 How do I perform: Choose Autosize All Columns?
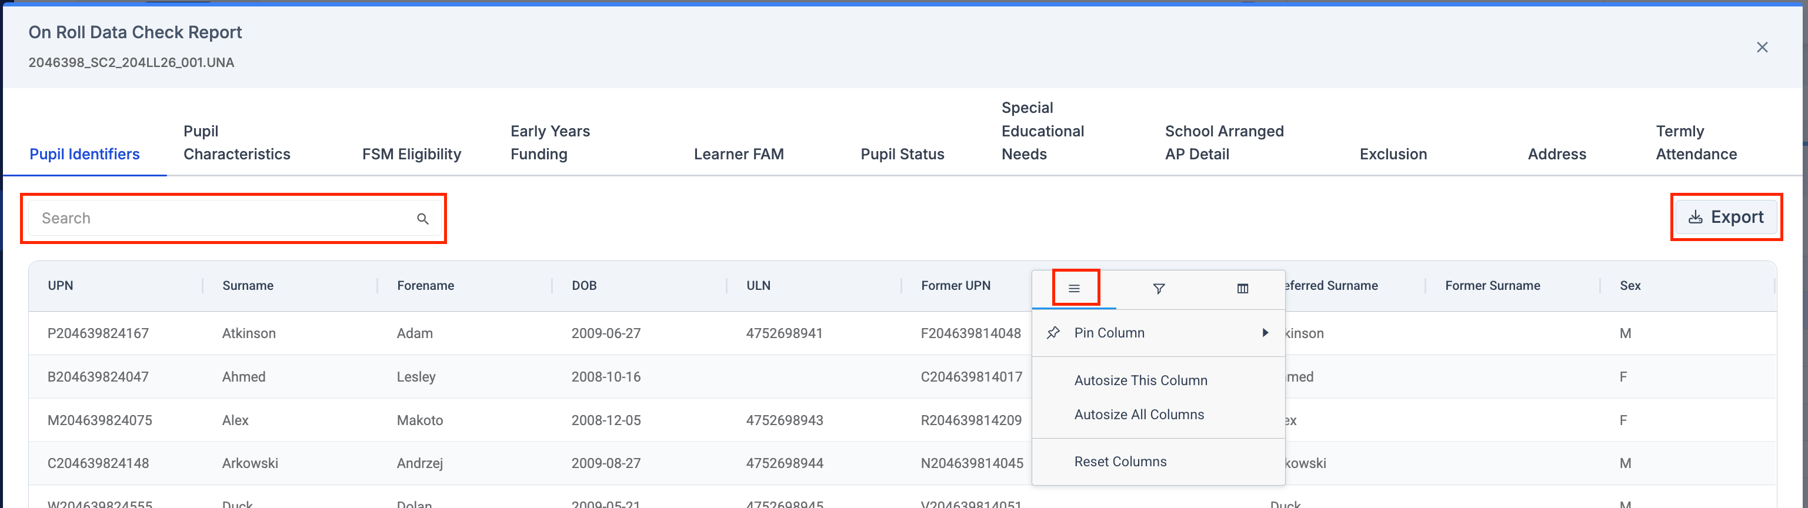click(x=1139, y=415)
